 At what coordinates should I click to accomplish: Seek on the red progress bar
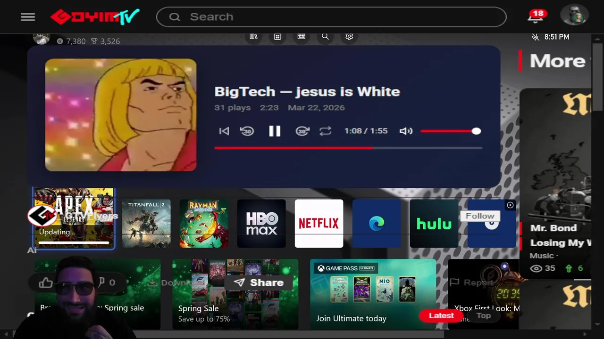[x=348, y=148]
